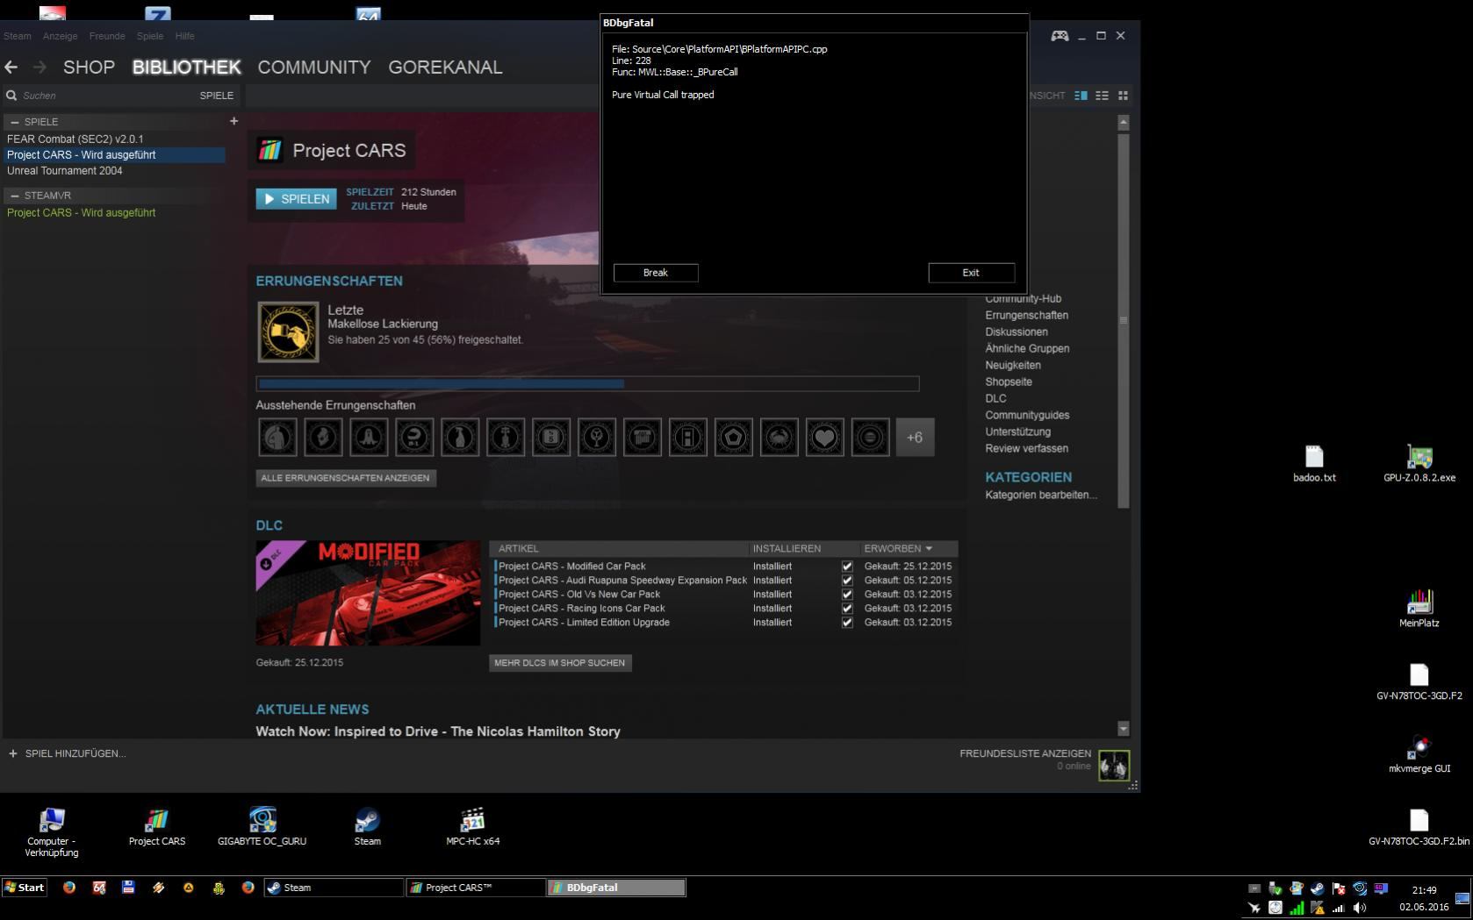Click the achievements progress bar
The width and height of the screenshot is (1473, 920).
[x=587, y=383]
